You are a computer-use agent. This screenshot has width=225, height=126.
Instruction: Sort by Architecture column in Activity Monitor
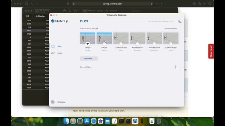coord(40,16)
